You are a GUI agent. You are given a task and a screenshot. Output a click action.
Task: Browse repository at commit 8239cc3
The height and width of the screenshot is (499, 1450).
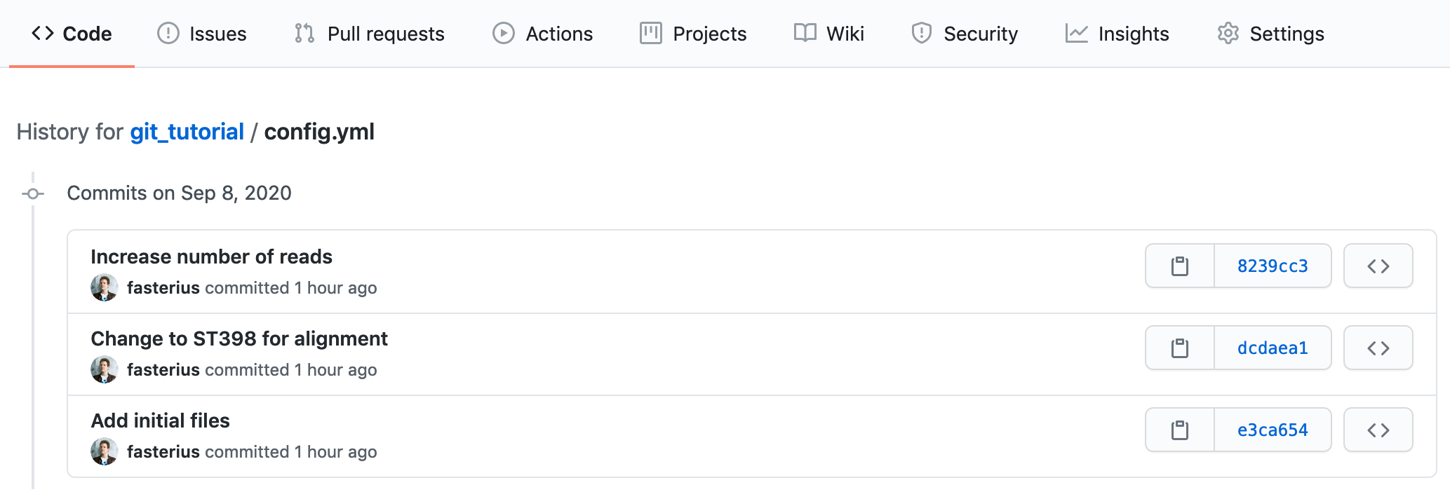[x=1378, y=266]
